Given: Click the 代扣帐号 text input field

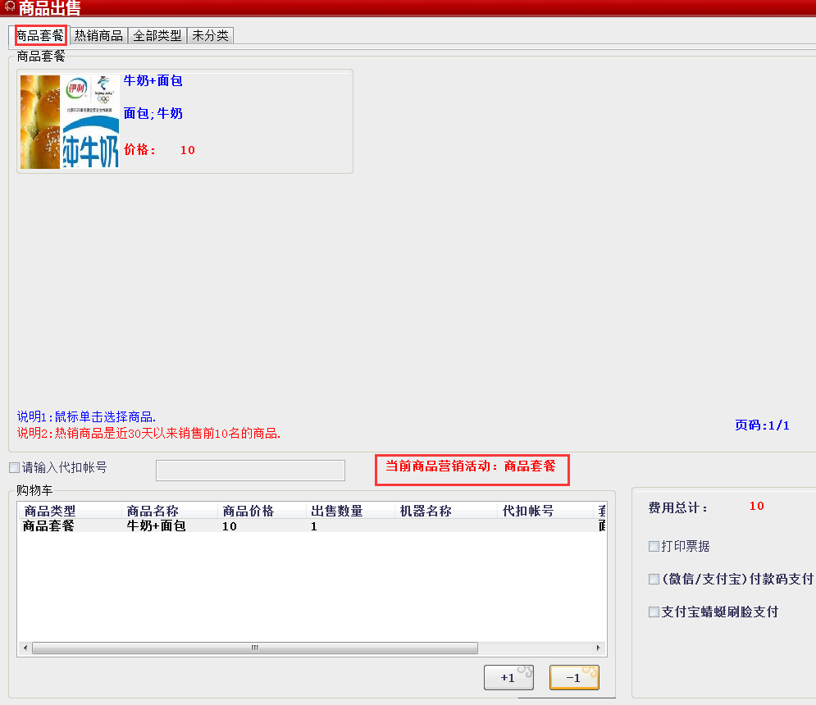Looking at the screenshot, I should 250,470.
